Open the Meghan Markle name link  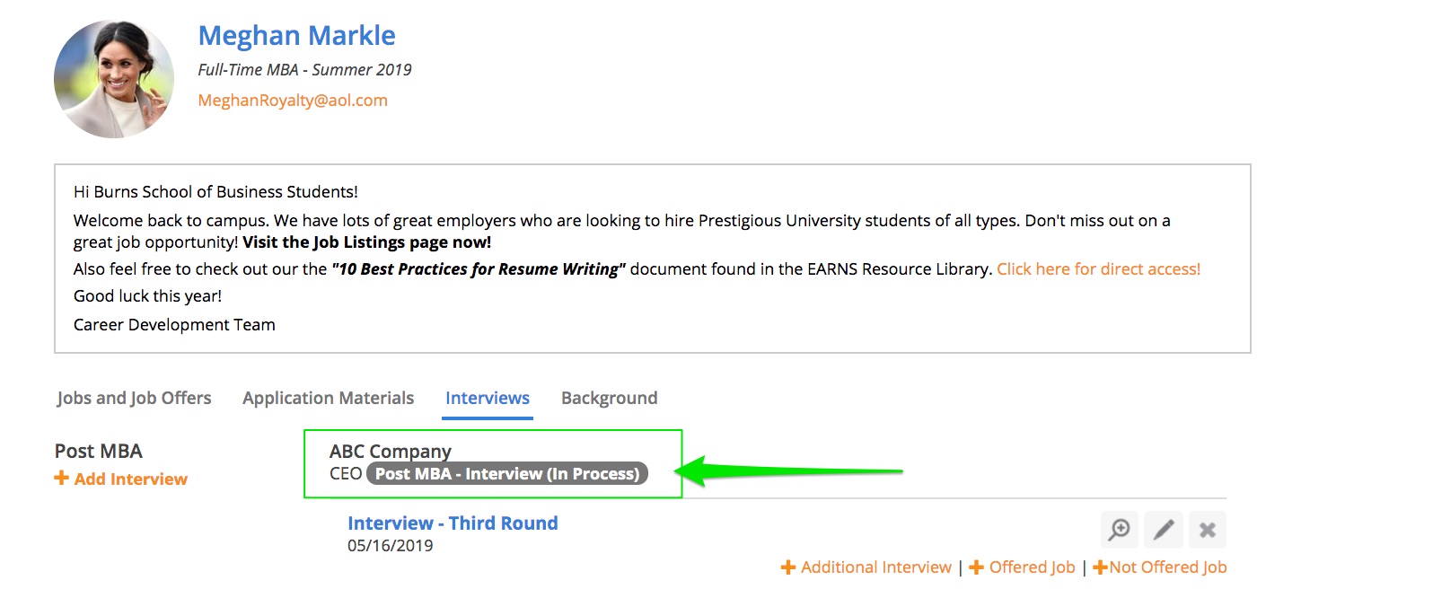coord(296,35)
